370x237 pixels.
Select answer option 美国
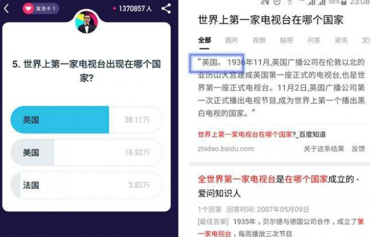[x=86, y=152]
